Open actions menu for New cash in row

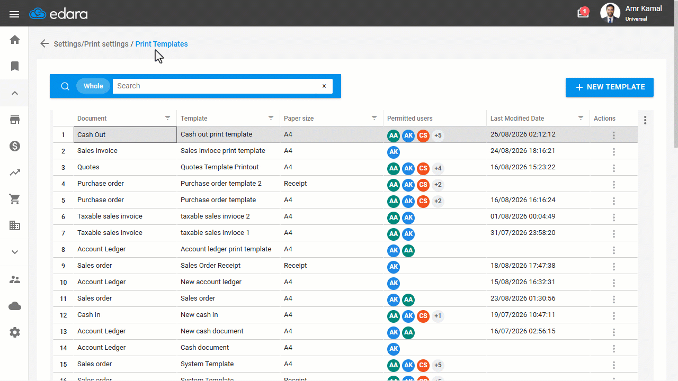tap(614, 315)
